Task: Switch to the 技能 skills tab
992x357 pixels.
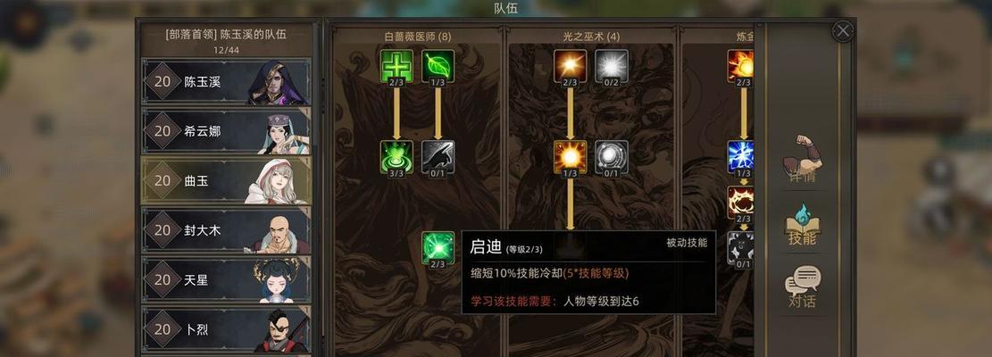Action: coord(802,226)
